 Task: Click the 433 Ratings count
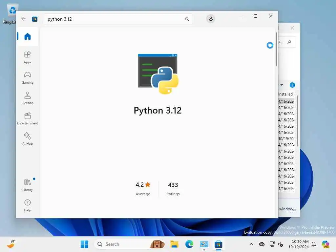coord(173,189)
